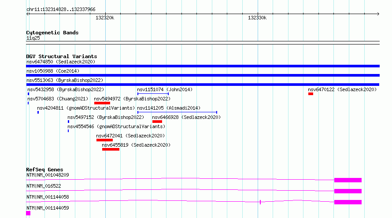
Task: Click the magenta exon block of NM_001144058
Action: click(x=348, y=202)
